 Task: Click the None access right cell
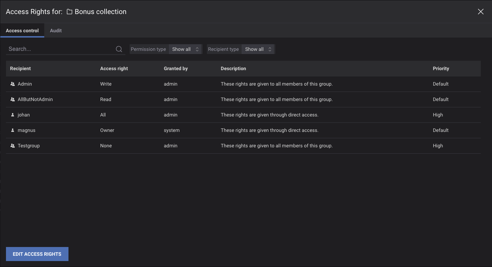point(106,146)
